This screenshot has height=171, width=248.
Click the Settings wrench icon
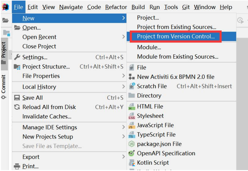[17, 57]
